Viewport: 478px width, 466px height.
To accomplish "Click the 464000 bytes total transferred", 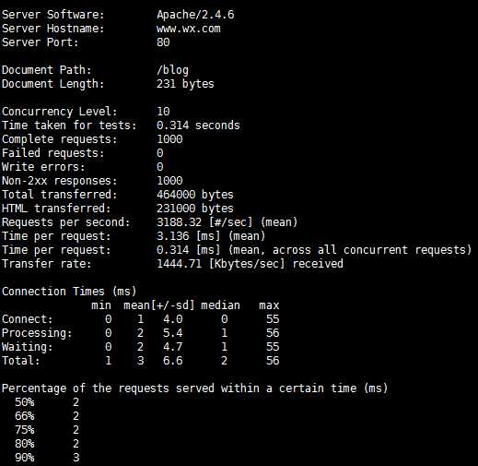I will pyautogui.click(x=195, y=195).
